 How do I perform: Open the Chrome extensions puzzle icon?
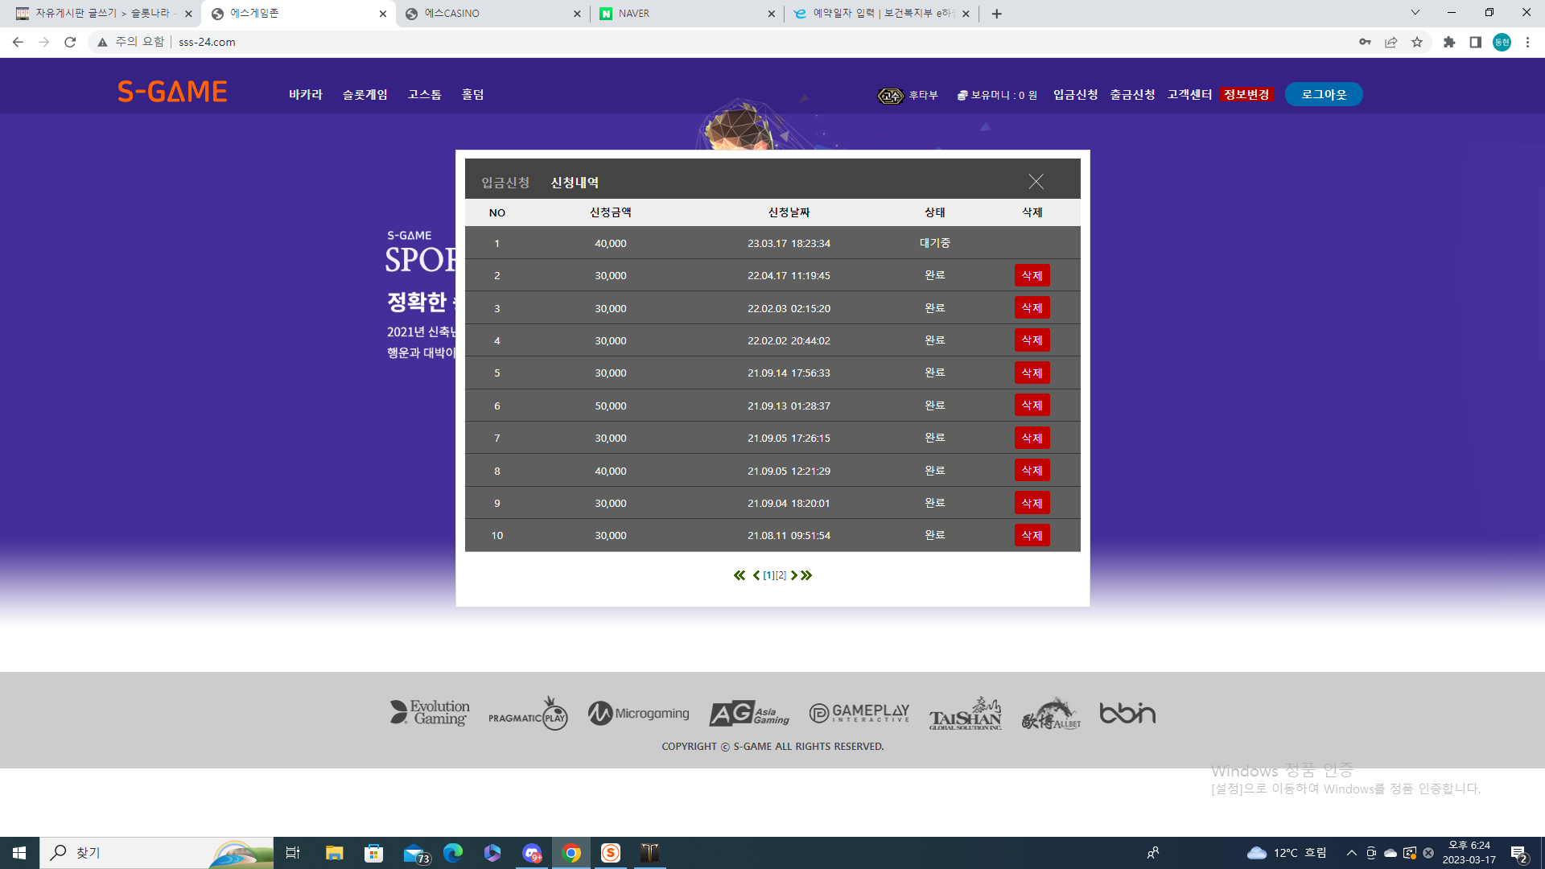pos(1449,42)
